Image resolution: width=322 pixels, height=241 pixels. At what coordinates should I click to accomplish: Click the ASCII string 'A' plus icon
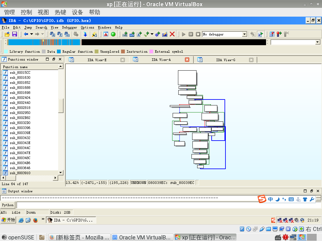point(139,34)
